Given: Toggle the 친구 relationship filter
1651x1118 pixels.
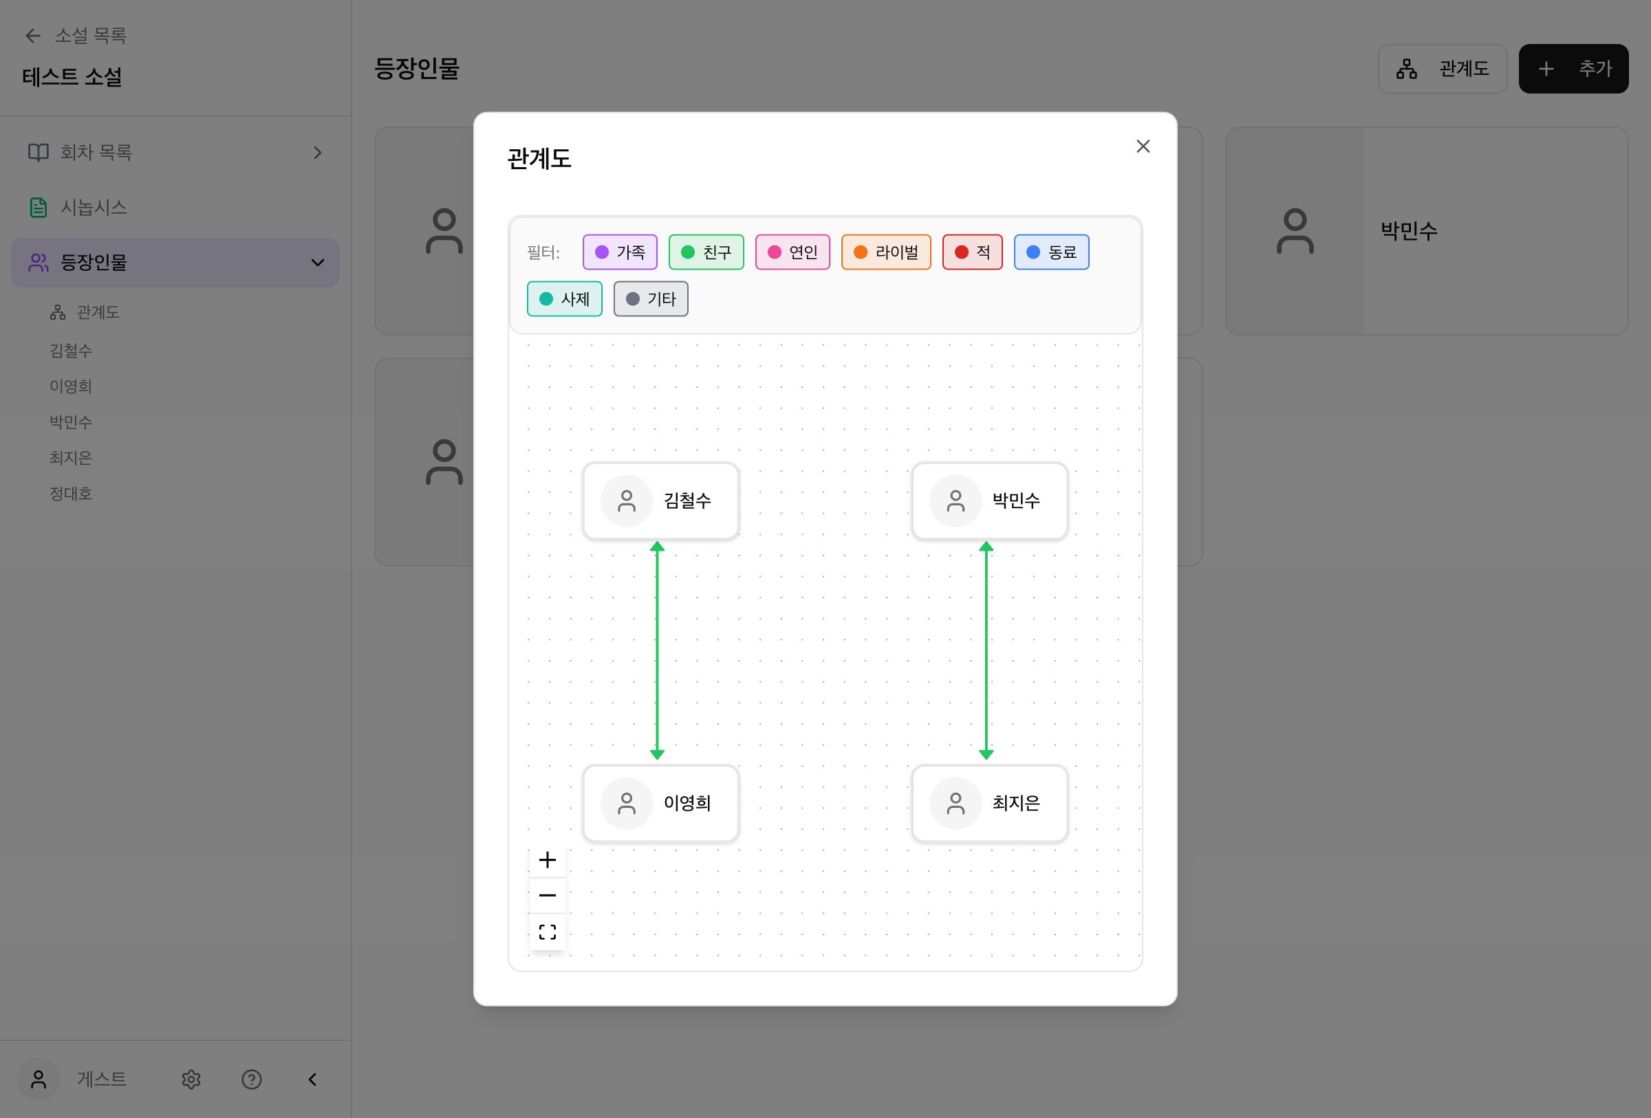Looking at the screenshot, I should pos(705,252).
